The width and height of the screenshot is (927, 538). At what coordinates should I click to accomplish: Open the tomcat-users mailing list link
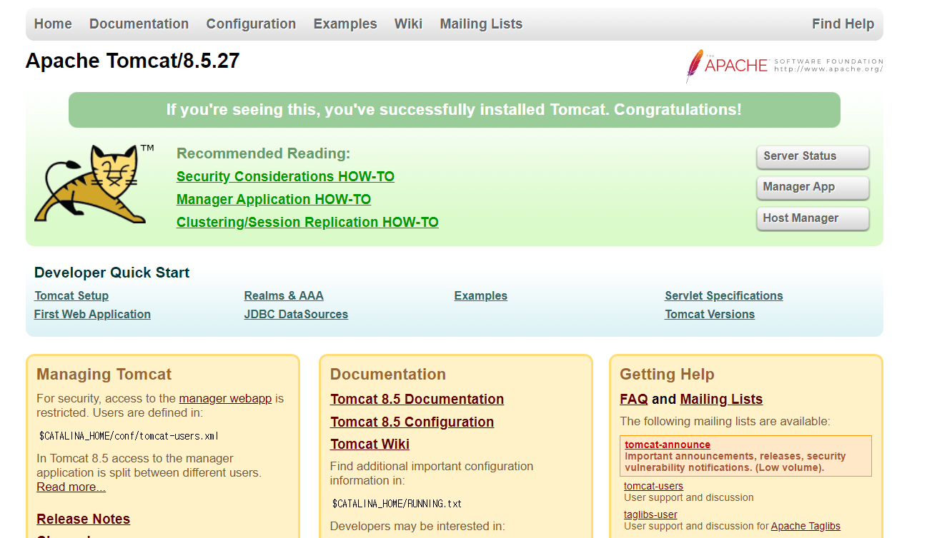click(653, 486)
